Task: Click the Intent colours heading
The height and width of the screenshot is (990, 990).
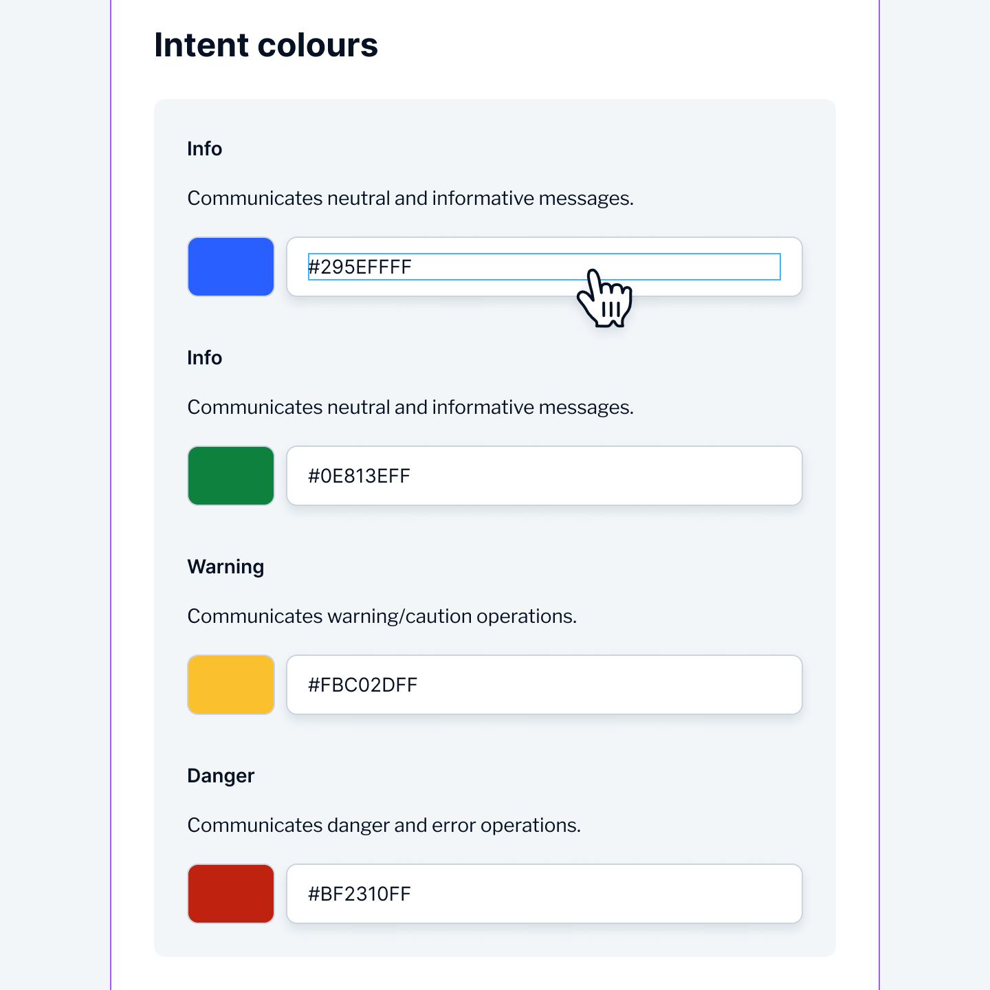Action: coord(266,45)
